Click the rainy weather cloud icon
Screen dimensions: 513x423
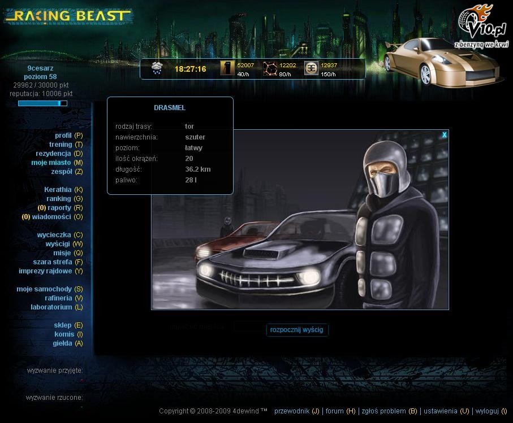coord(157,69)
